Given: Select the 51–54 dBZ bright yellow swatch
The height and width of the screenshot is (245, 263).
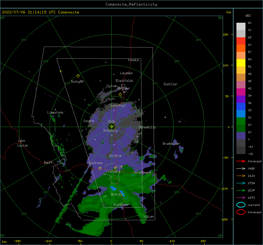Looking at the screenshot, I should (241, 63).
